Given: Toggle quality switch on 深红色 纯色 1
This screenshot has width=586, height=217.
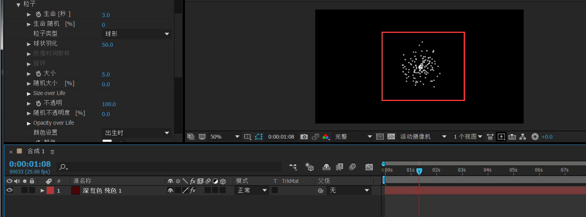Looking at the screenshot, I should [x=185, y=190].
